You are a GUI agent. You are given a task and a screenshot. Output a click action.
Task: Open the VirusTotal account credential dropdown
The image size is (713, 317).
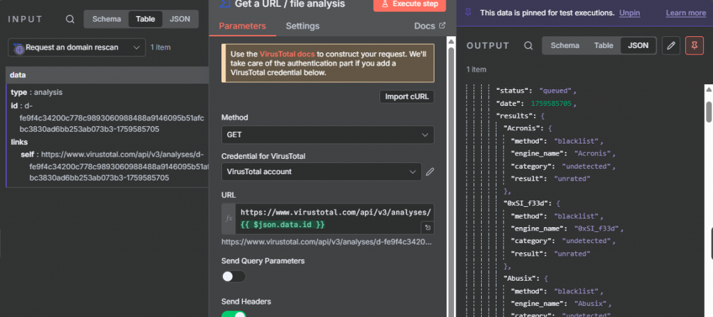click(x=321, y=172)
